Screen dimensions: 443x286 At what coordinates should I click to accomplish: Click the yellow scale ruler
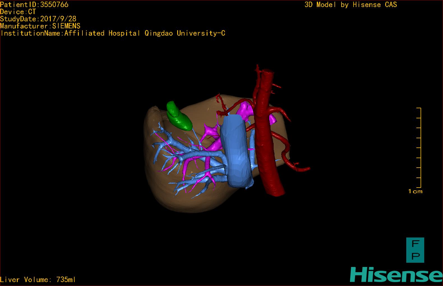419,147
